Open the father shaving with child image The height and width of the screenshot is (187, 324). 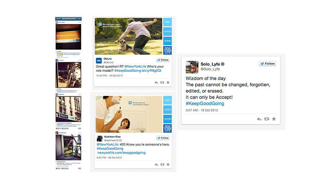129,114
